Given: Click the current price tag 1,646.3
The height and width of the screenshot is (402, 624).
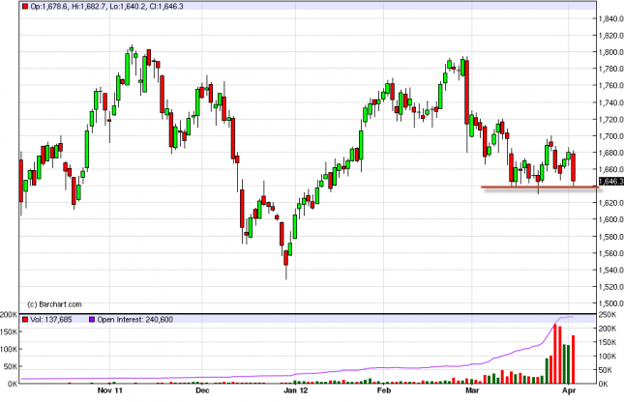Looking at the screenshot, I should coord(610,182).
